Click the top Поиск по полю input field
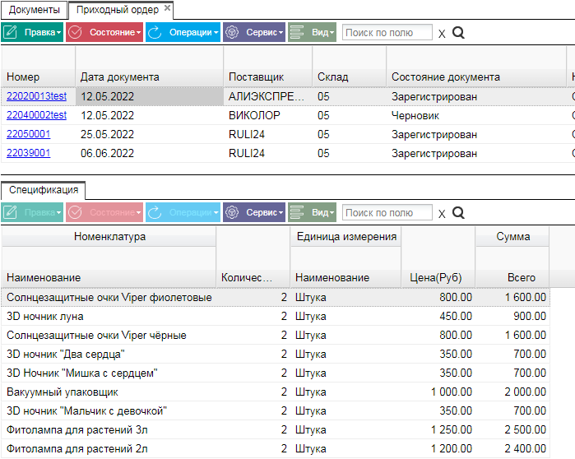Screen dimensions: 575x459 [x=387, y=32]
